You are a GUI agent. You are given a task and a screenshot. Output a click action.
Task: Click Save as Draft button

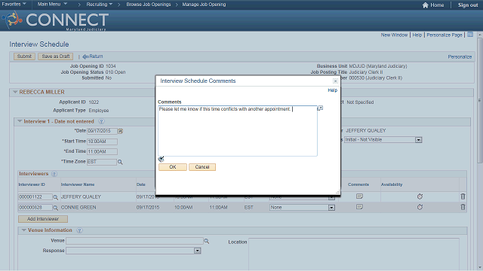click(x=55, y=56)
